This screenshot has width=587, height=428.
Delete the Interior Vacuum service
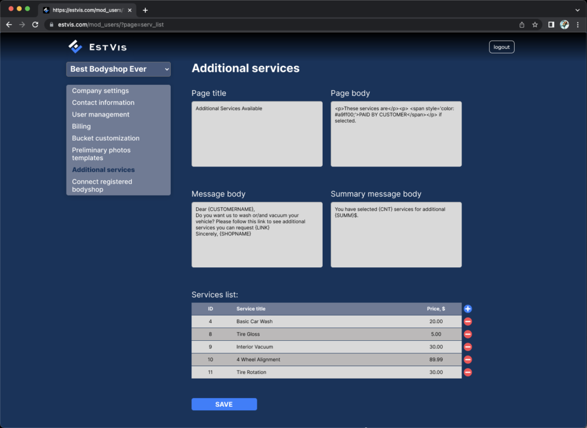coord(468,347)
